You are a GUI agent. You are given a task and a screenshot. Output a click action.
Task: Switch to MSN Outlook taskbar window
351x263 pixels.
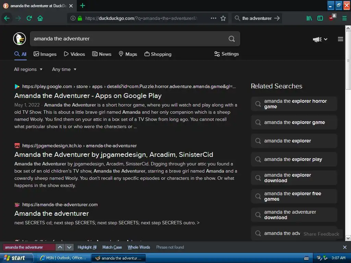(64, 258)
